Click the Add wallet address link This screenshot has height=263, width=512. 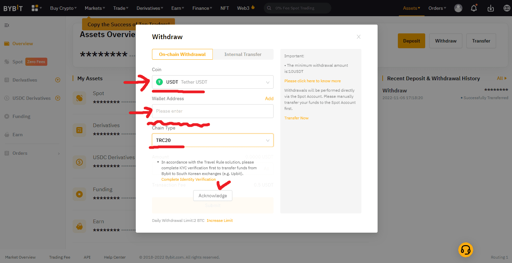[x=269, y=98]
